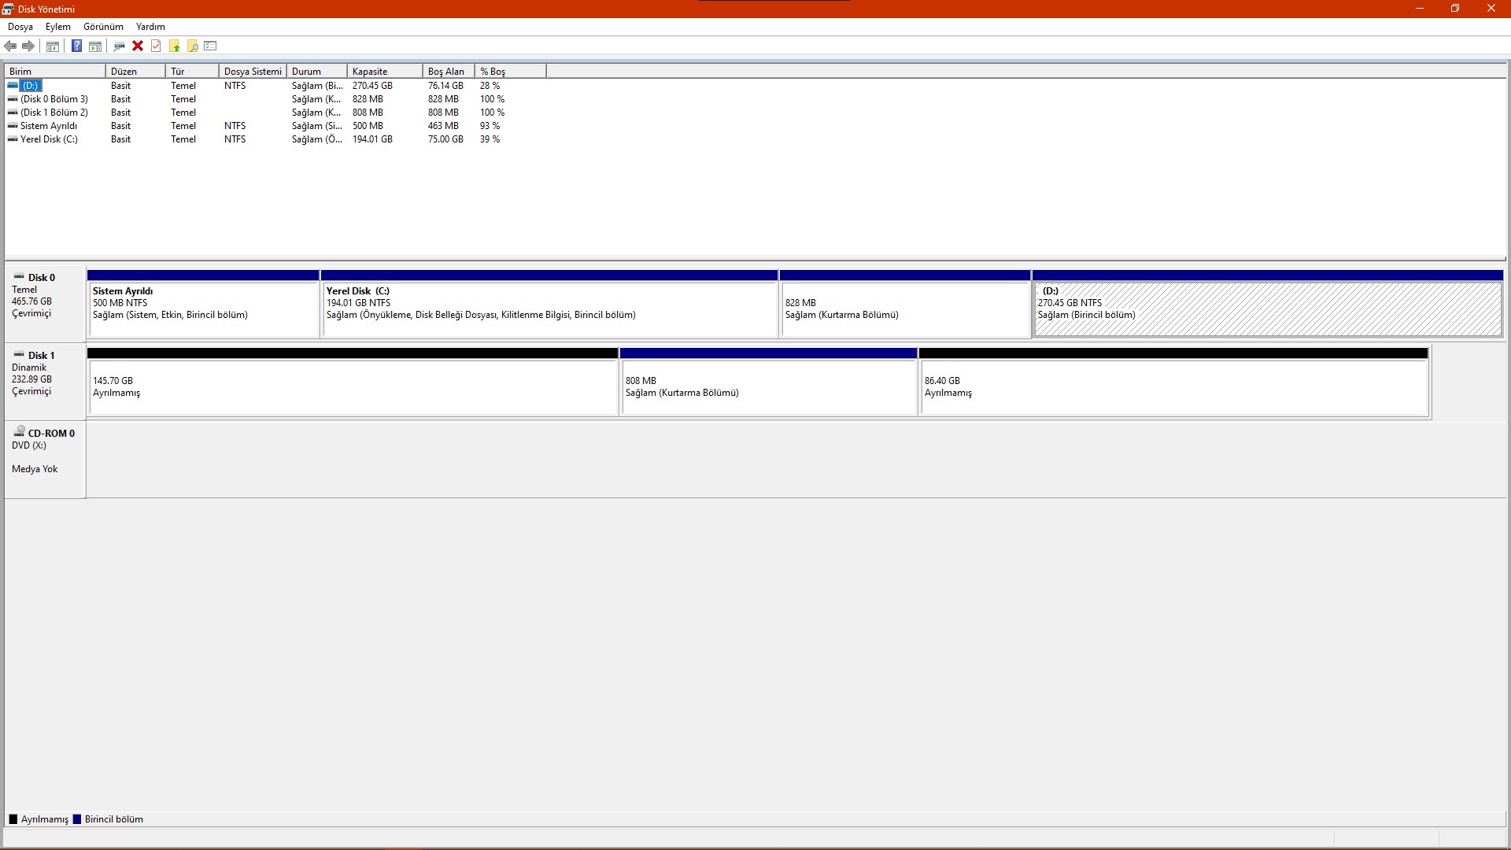Select the Sistem Ayrıldı volume row
Screen dimensions: 1511x850
point(275,126)
